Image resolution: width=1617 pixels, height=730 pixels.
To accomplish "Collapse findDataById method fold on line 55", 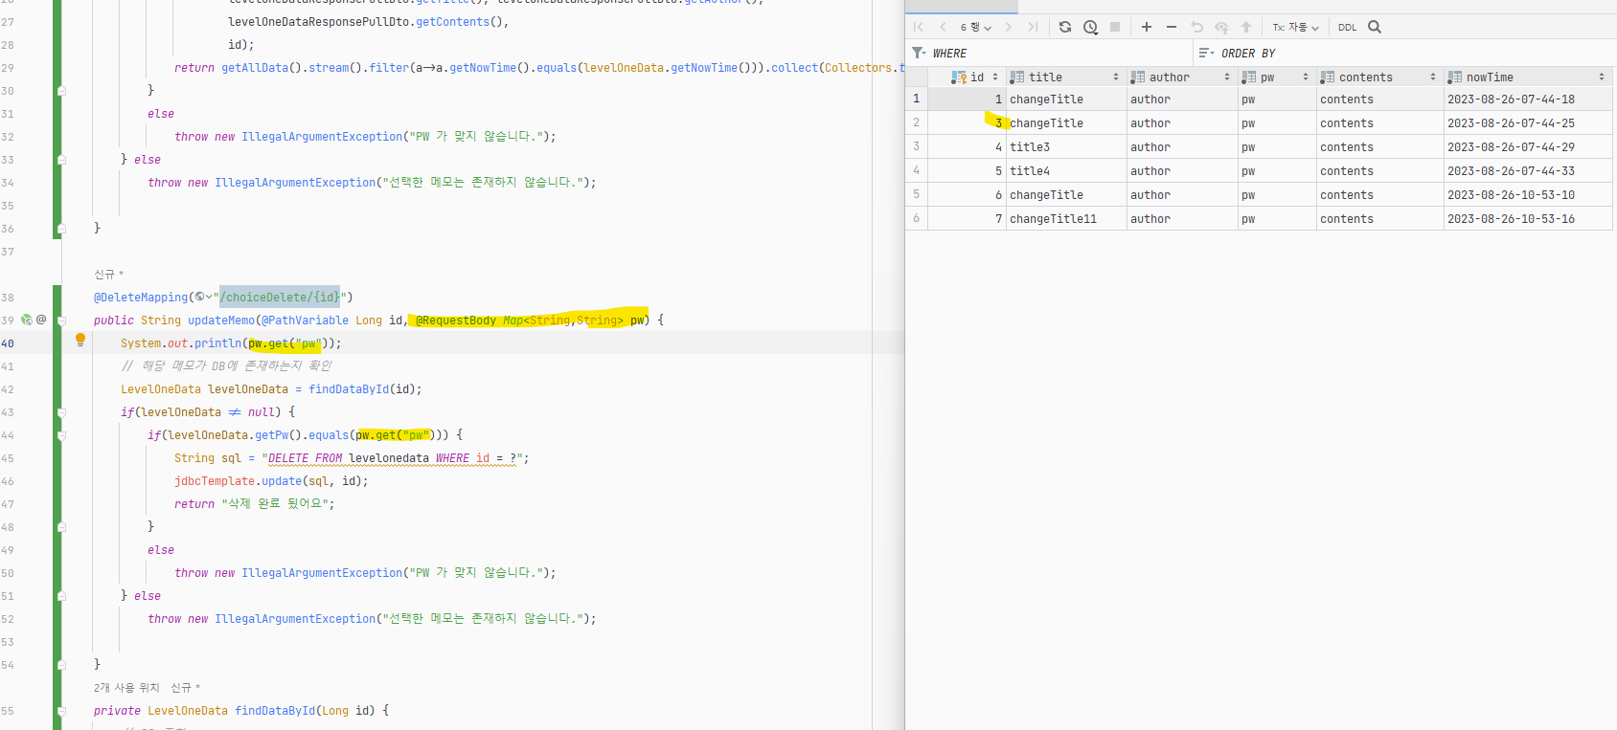I will click(x=61, y=711).
